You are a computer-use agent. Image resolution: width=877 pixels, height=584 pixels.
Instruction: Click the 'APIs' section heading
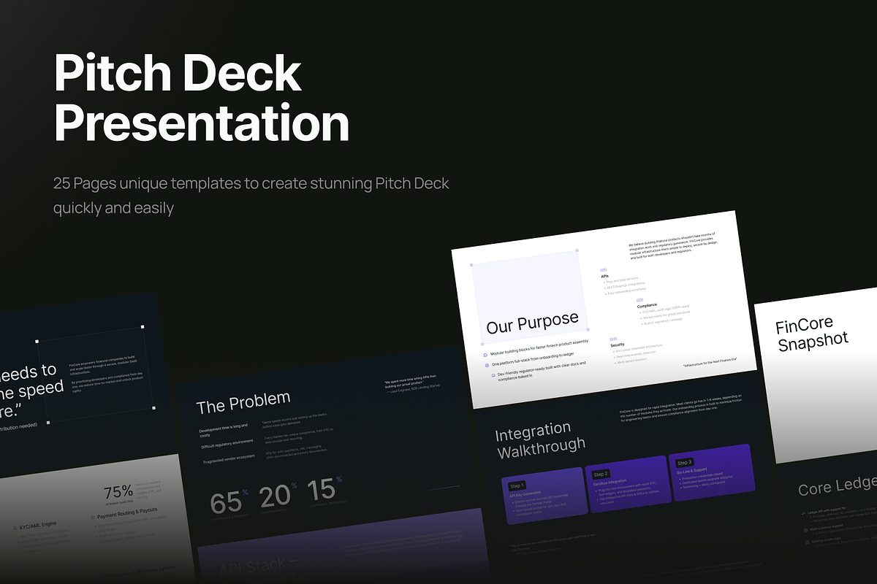point(604,276)
